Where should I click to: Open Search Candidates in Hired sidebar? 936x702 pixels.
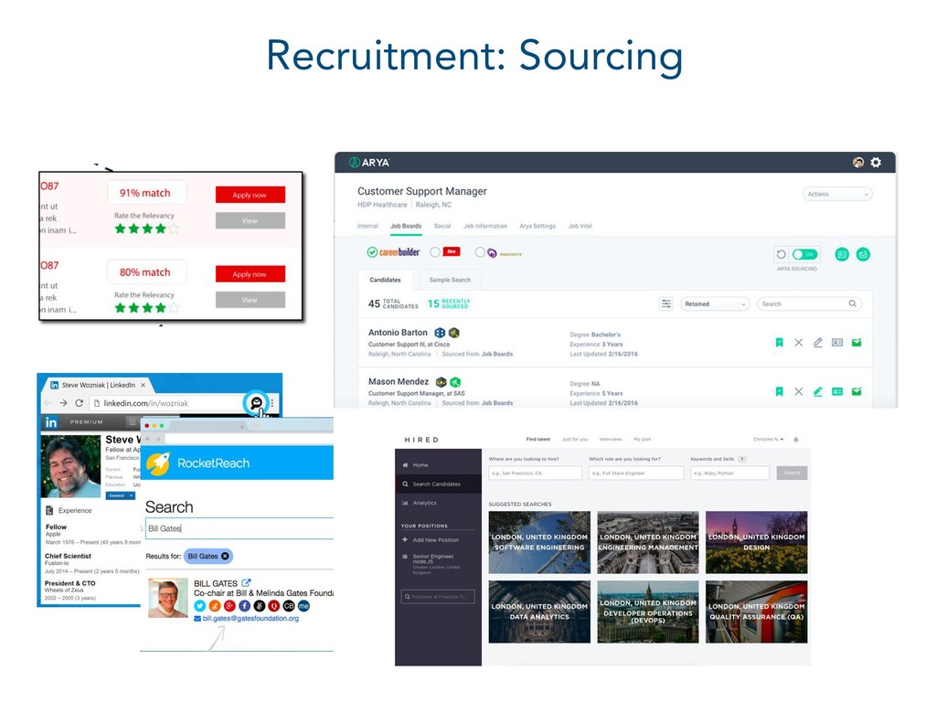438,484
